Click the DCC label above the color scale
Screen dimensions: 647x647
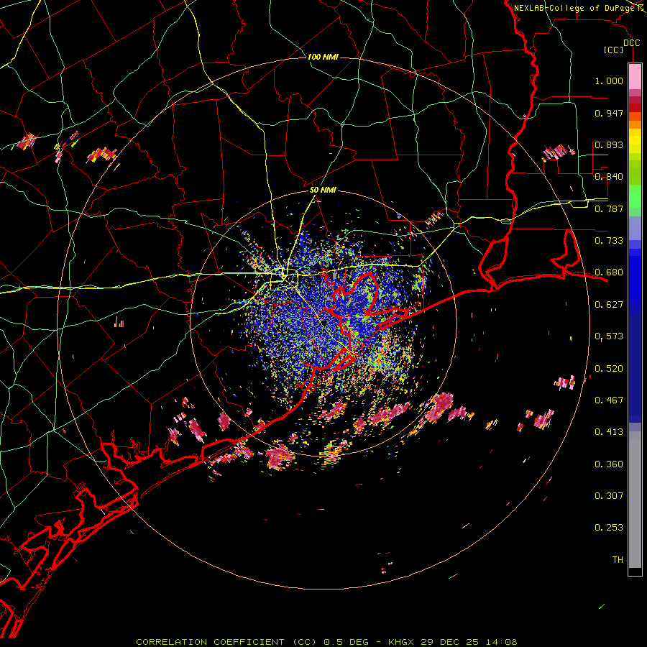632,43
